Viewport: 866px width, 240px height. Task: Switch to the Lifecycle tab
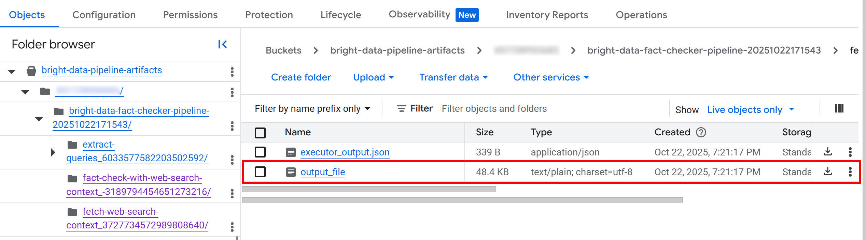pyautogui.click(x=340, y=15)
